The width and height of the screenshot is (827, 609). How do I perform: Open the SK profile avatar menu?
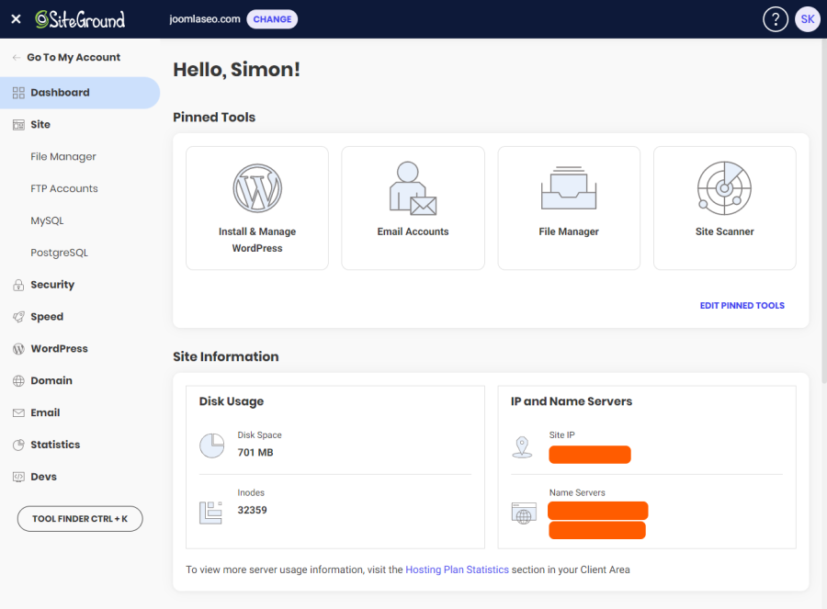tap(807, 18)
